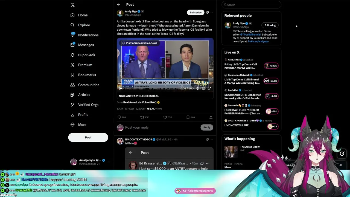
Task: Click the white Post button
Action: pyautogui.click(x=88, y=137)
